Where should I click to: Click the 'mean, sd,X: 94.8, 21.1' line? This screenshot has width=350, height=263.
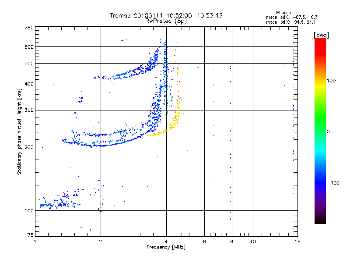pos(290,22)
